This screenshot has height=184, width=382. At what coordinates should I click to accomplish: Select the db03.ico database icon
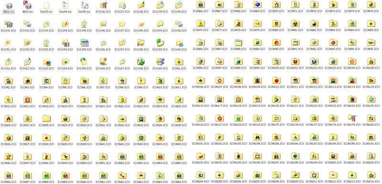pos(27,5)
